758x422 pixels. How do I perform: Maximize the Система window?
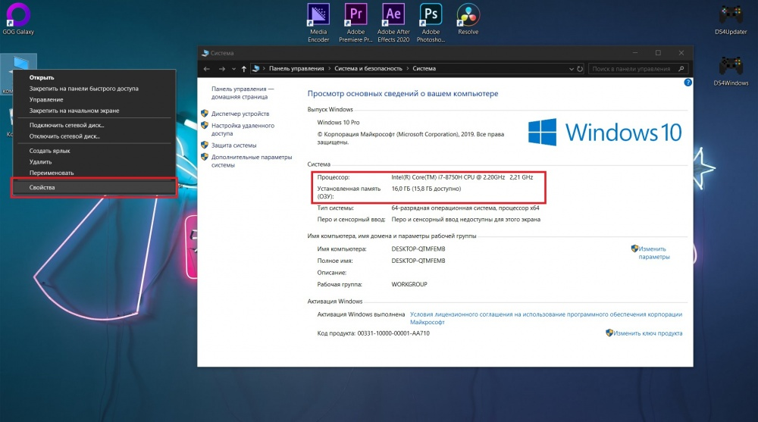pos(658,53)
